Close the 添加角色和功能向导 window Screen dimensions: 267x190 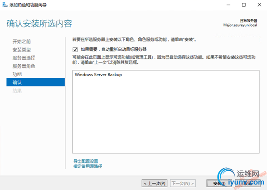tap(259, 5)
